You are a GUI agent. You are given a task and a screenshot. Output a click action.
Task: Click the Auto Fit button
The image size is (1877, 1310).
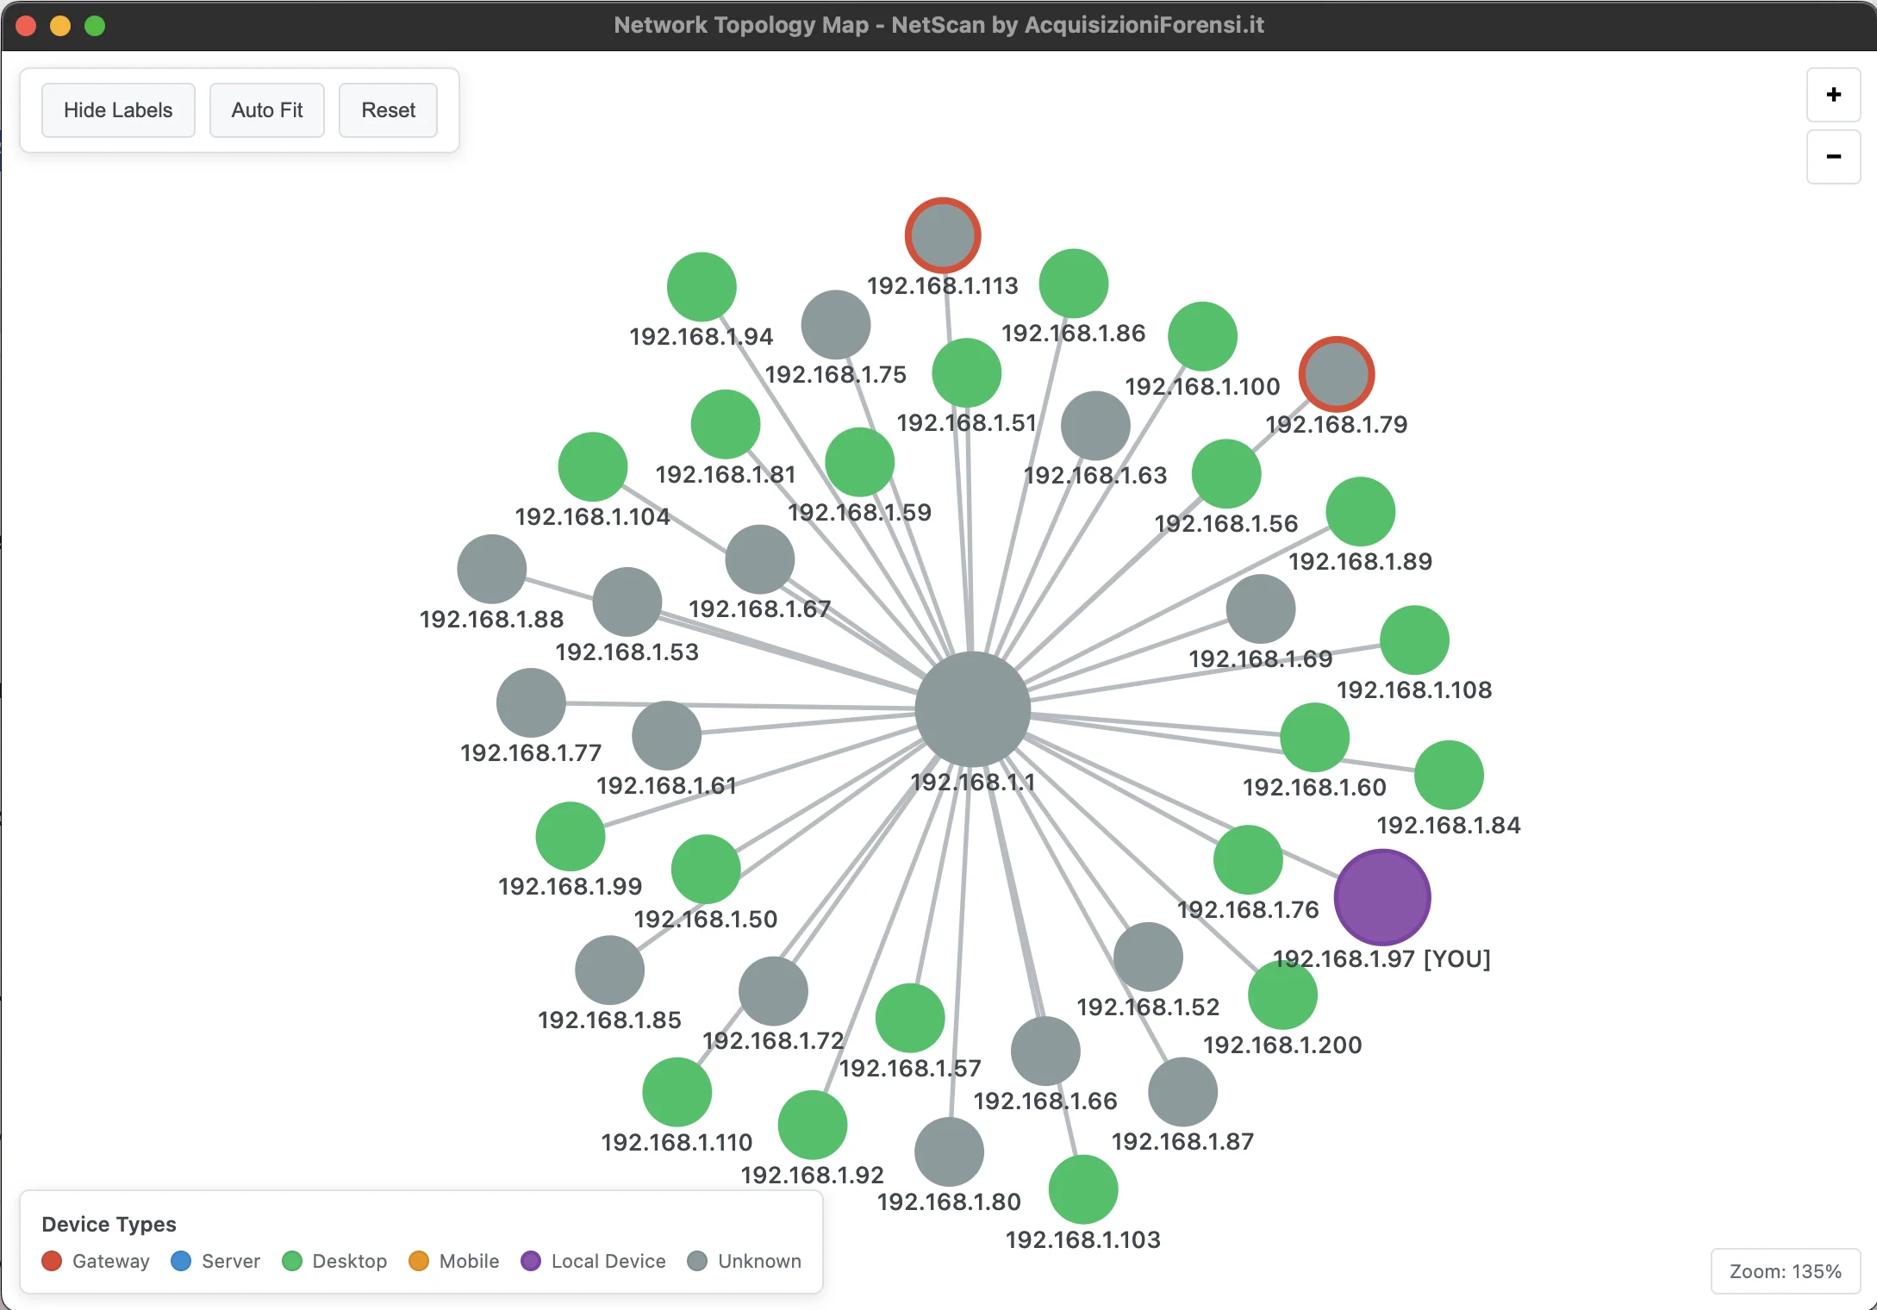click(x=267, y=110)
